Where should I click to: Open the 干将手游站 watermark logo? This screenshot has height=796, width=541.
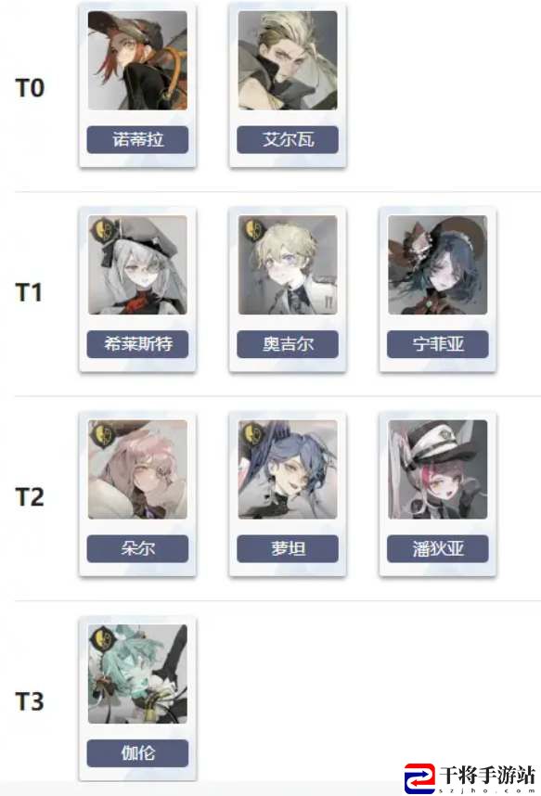pyautogui.click(x=470, y=778)
